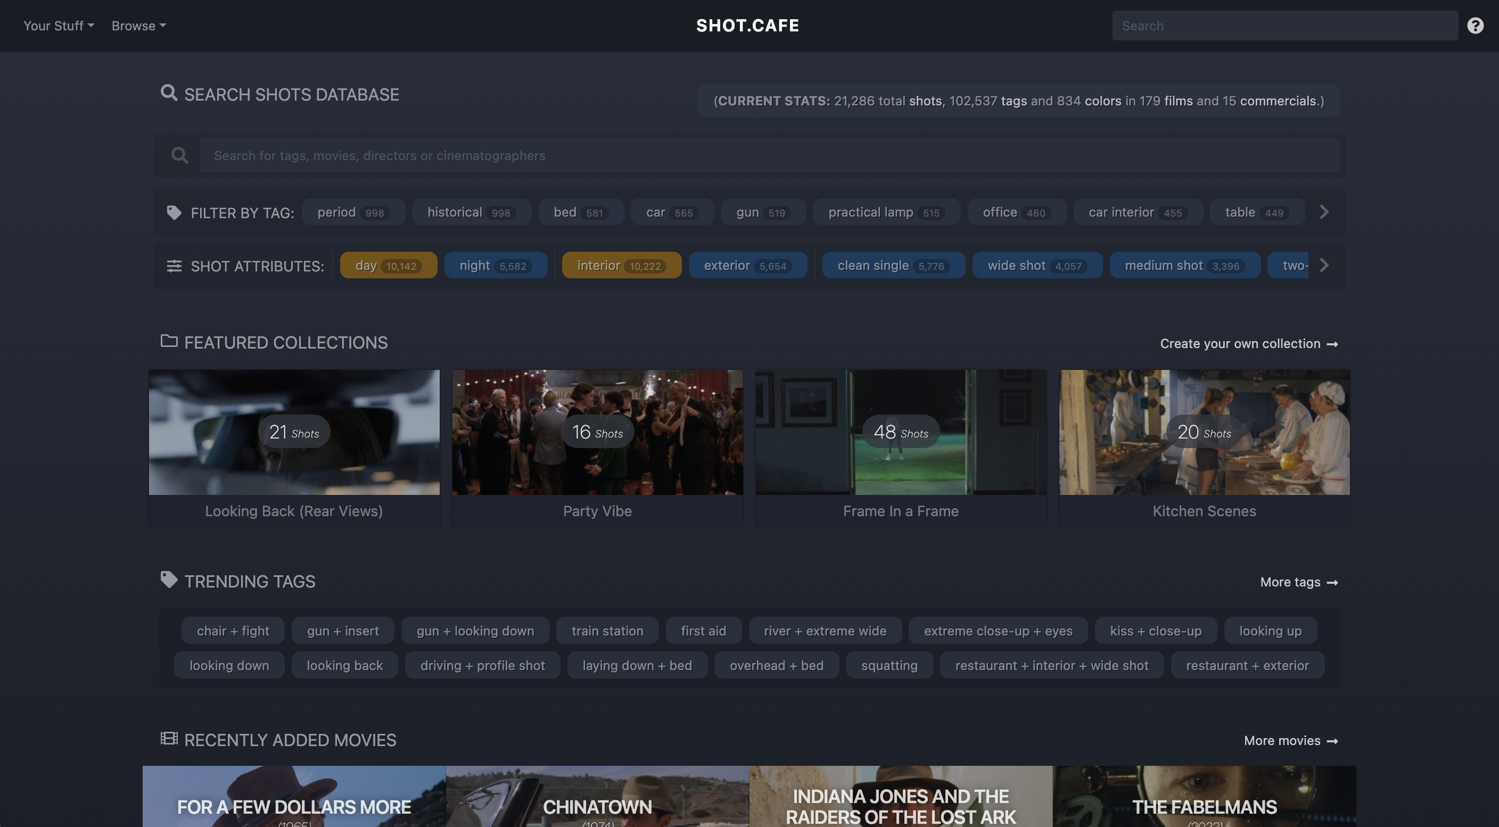Enable the night shot attribute filter
1499x827 pixels.
click(x=495, y=266)
